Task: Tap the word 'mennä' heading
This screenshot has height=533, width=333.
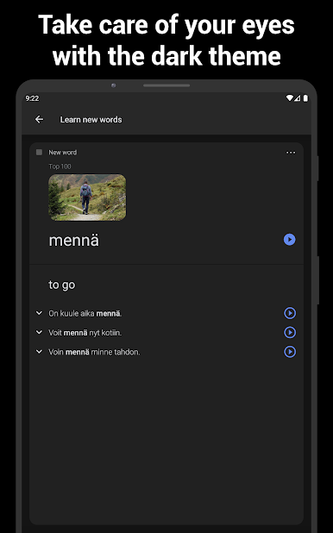Action: [74, 241]
